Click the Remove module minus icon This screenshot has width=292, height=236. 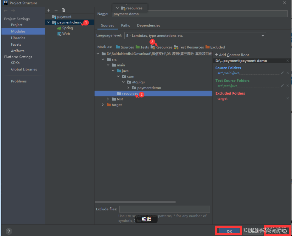pos(56,10)
